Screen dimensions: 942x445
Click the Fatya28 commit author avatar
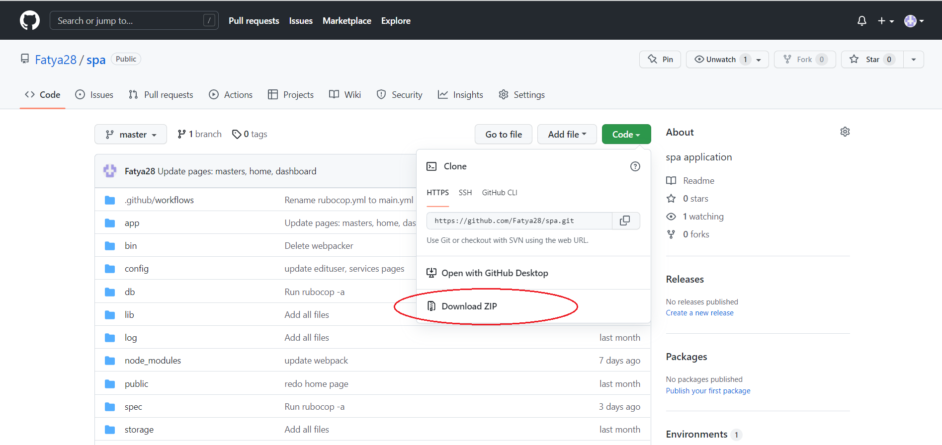click(110, 171)
